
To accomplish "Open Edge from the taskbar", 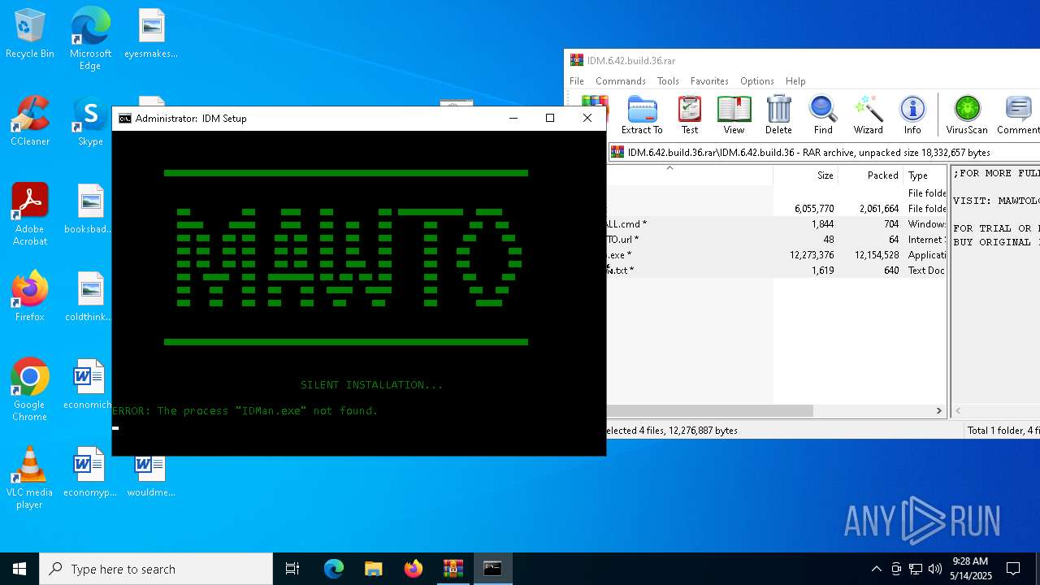I will pyautogui.click(x=334, y=569).
